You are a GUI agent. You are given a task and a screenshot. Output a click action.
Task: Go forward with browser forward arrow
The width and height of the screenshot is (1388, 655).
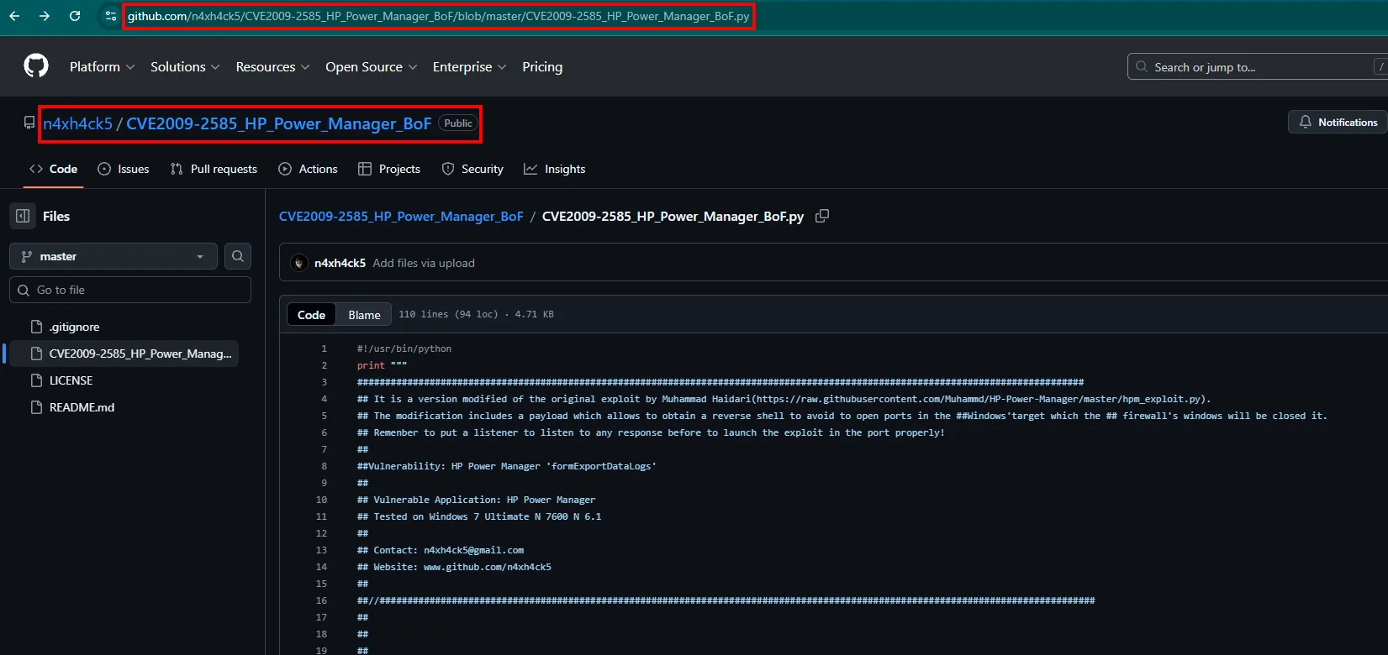pos(45,16)
